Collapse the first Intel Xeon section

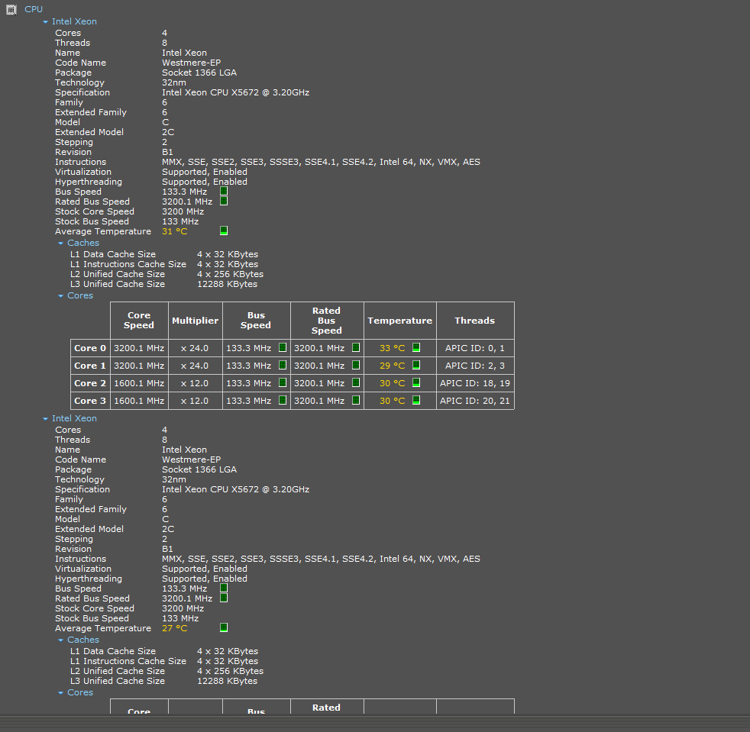point(45,22)
